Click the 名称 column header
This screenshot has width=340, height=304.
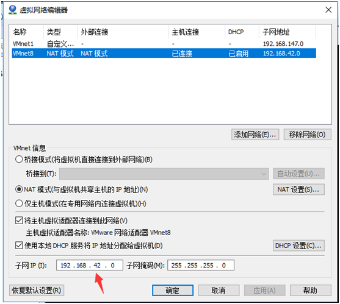click(20, 32)
